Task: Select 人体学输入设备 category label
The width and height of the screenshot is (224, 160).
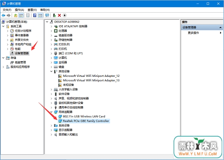Action: [68, 89]
